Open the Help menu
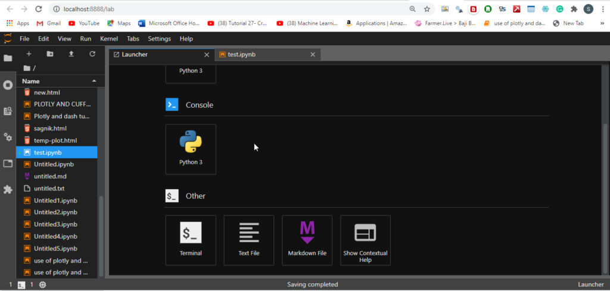 (186, 39)
